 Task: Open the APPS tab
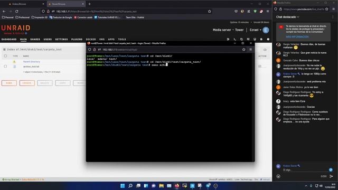click(111, 40)
